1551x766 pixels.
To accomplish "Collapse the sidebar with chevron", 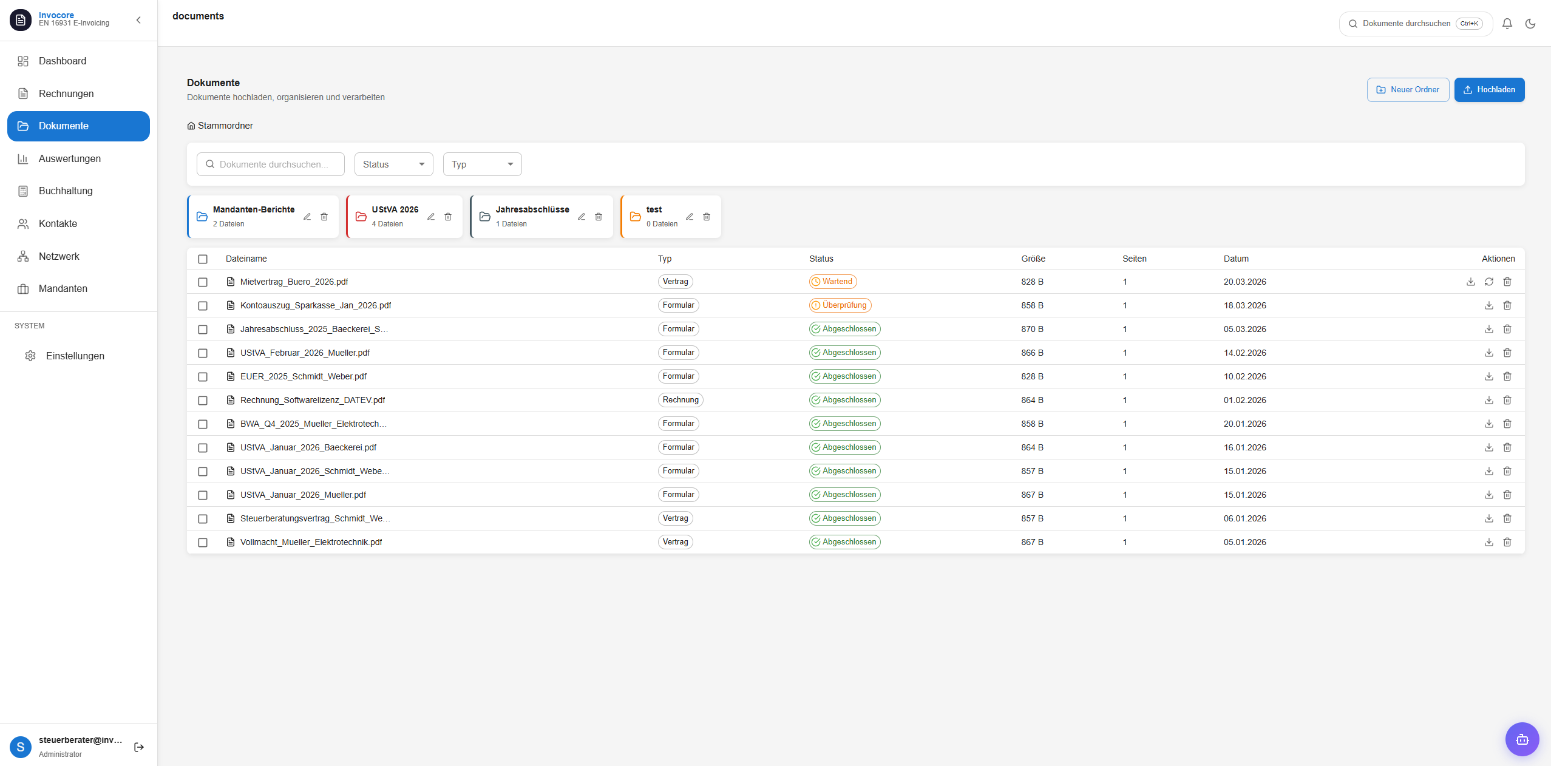I will [138, 20].
